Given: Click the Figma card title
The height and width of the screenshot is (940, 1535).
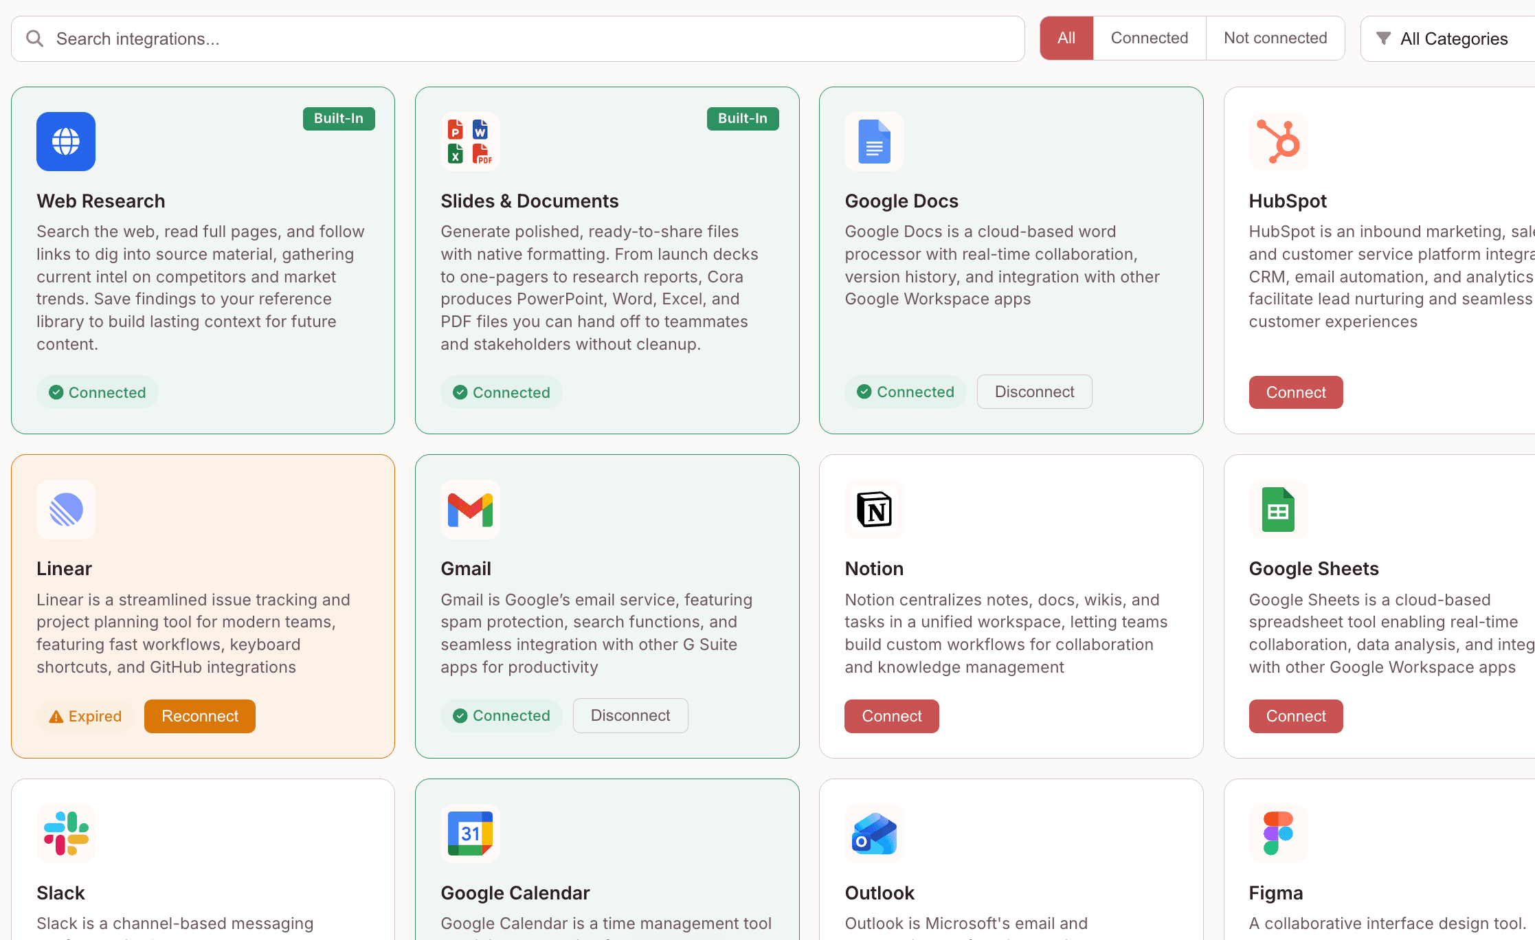Looking at the screenshot, I should [x=1276, y=893].
